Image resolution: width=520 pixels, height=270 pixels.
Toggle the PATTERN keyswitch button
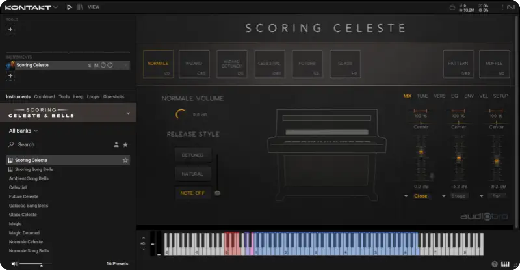click(x=459, y=64)
